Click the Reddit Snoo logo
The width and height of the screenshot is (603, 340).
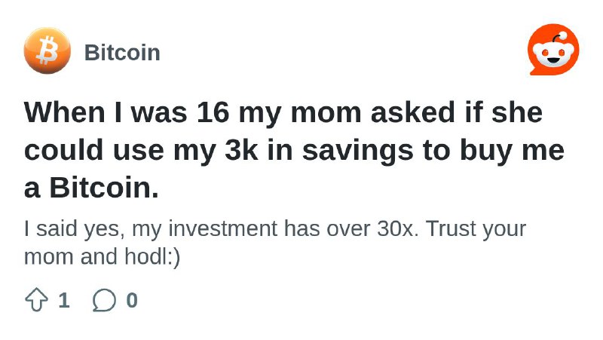pyautogui.click(x=553, y=49)
